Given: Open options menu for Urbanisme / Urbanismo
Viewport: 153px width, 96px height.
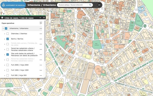Looking at the screenshot, I should (41, 28).
